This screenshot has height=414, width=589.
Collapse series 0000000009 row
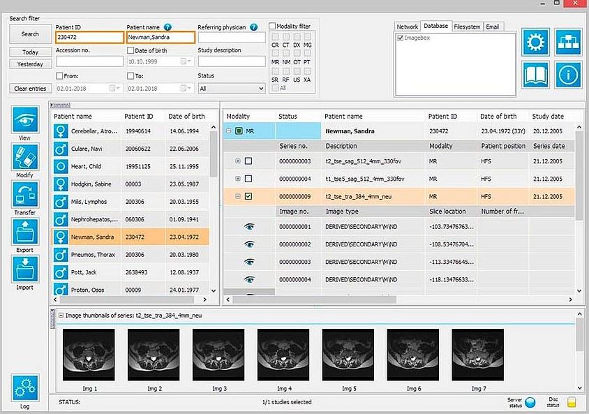[238, 196]
